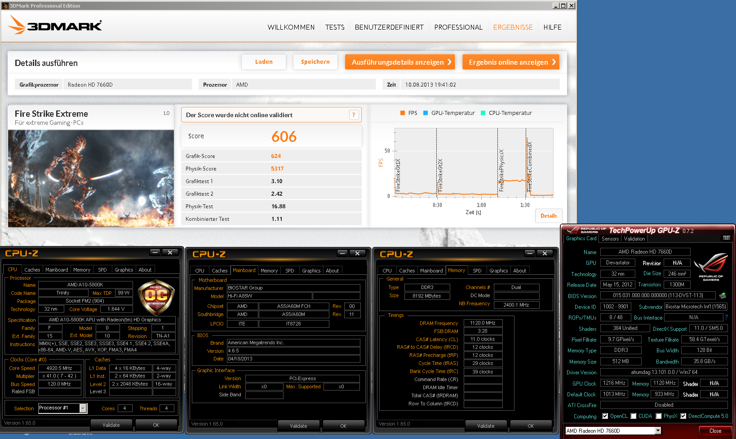
Task: Click the Close button in GPU-Z
Action: [x=715, y=431]
